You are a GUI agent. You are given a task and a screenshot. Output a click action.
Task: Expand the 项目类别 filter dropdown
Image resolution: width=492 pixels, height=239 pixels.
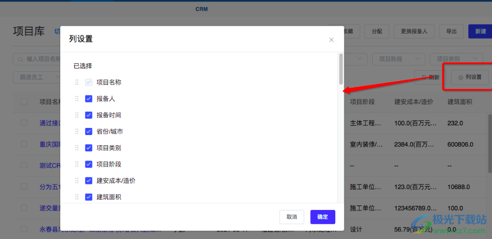coord(456,59)
